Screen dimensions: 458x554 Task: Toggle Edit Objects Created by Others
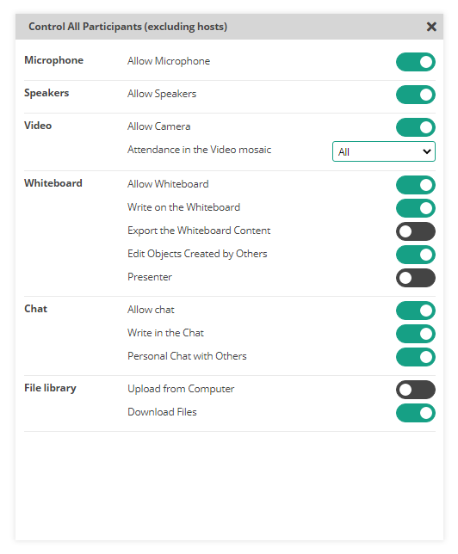pyautogui.click(x=416, y=255)
